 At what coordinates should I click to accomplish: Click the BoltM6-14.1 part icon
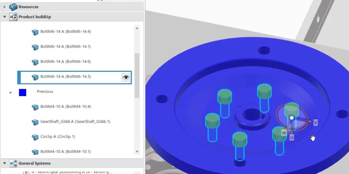coord(35,47)
